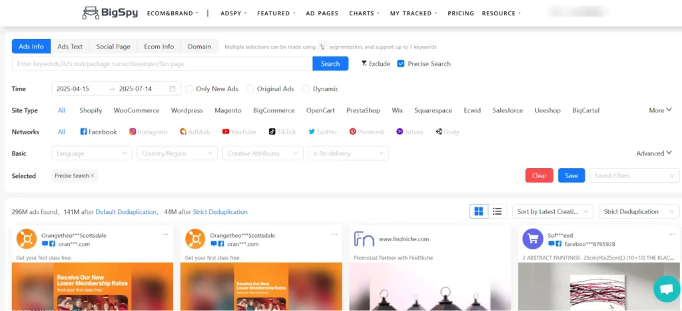
Task: Switch to the Domain tab
Action: coord(200,47)
